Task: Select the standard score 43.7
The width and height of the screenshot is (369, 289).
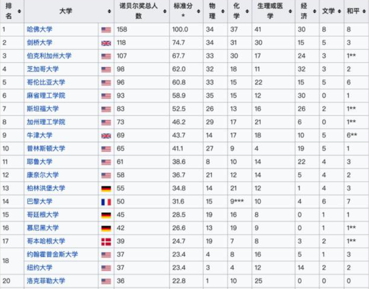Action: point(178,135)
